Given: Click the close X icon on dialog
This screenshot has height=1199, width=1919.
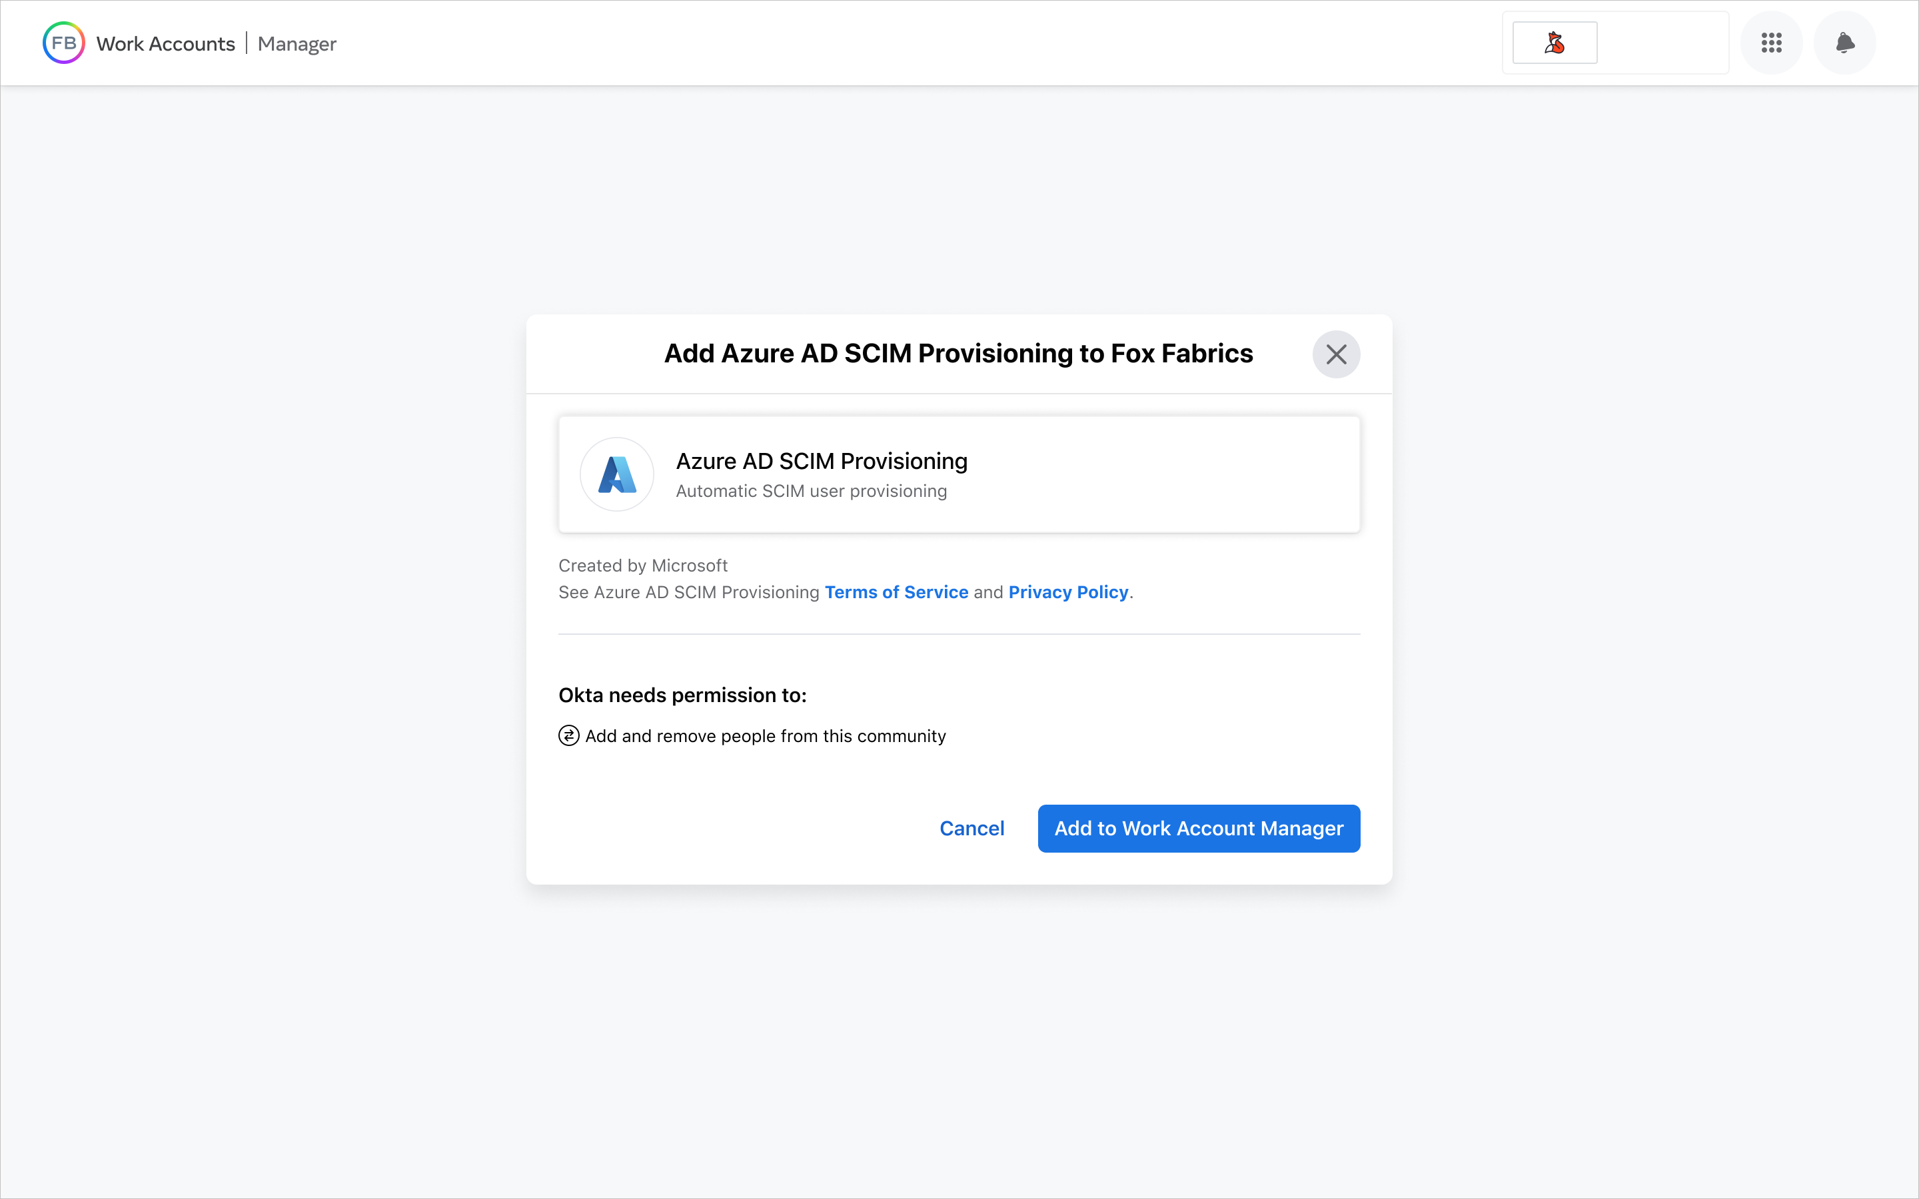Looking at the screenshot, I should 1336,354.
